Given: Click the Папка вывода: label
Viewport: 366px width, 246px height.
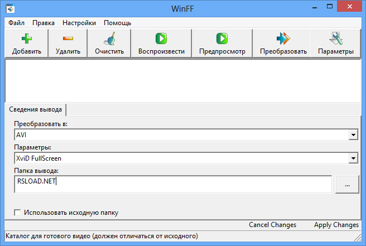Looking at the screenshot, I should click(x=36, y=171).
